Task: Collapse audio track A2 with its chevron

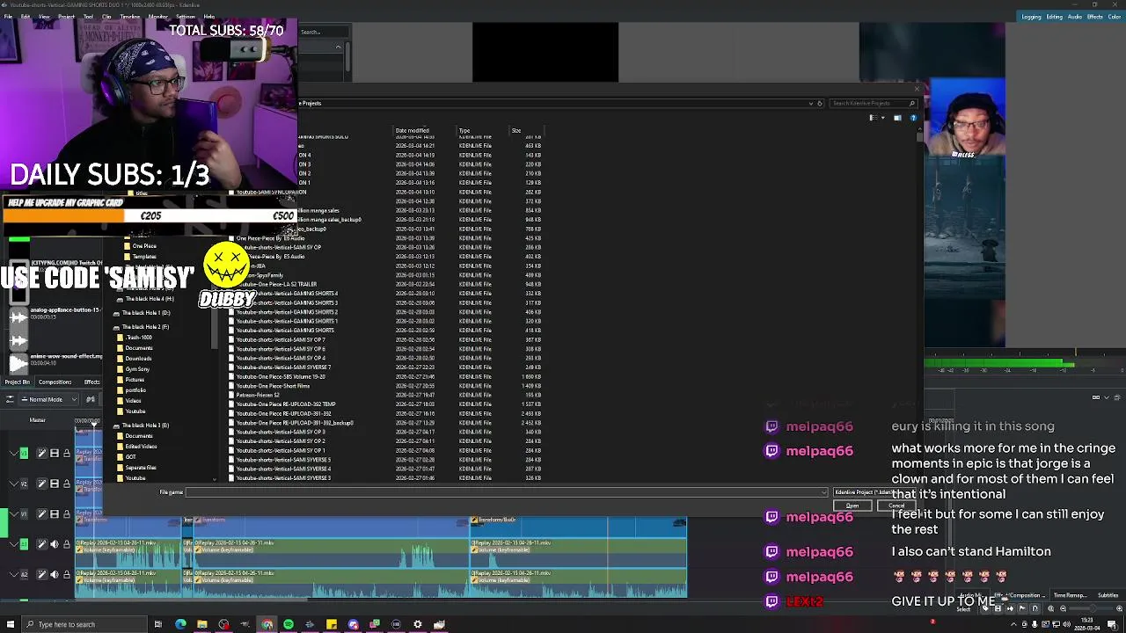Action: [13, 575]
